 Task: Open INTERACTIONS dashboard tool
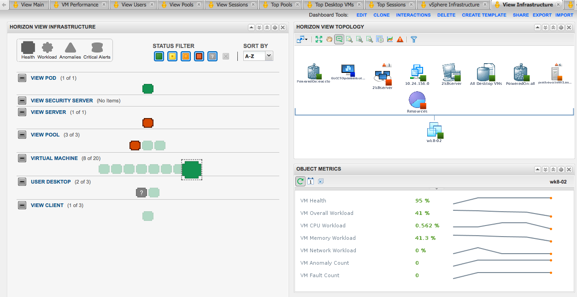(x=413, y=15)
